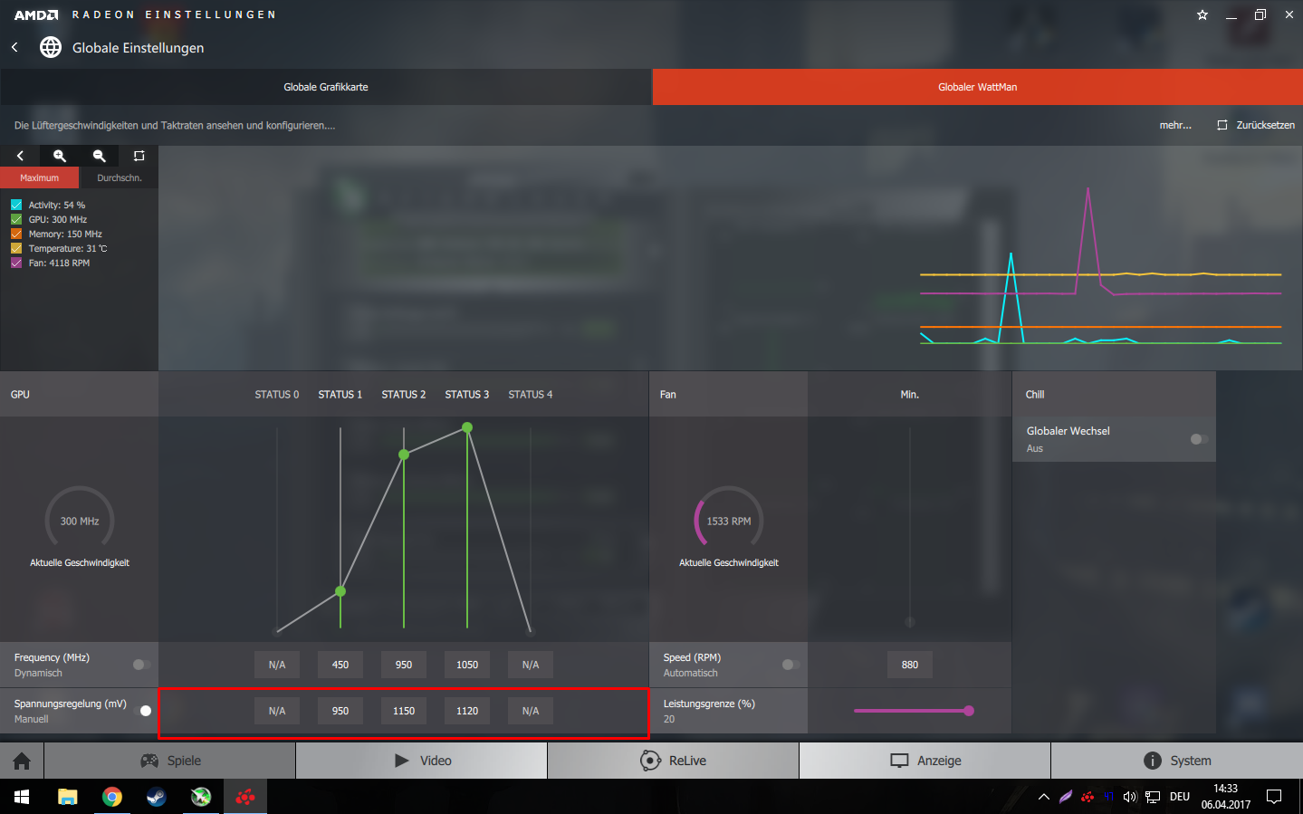This screenshot has width=1303, height=814.
Task: Zoom out on the graph
Action: (100, 156)
